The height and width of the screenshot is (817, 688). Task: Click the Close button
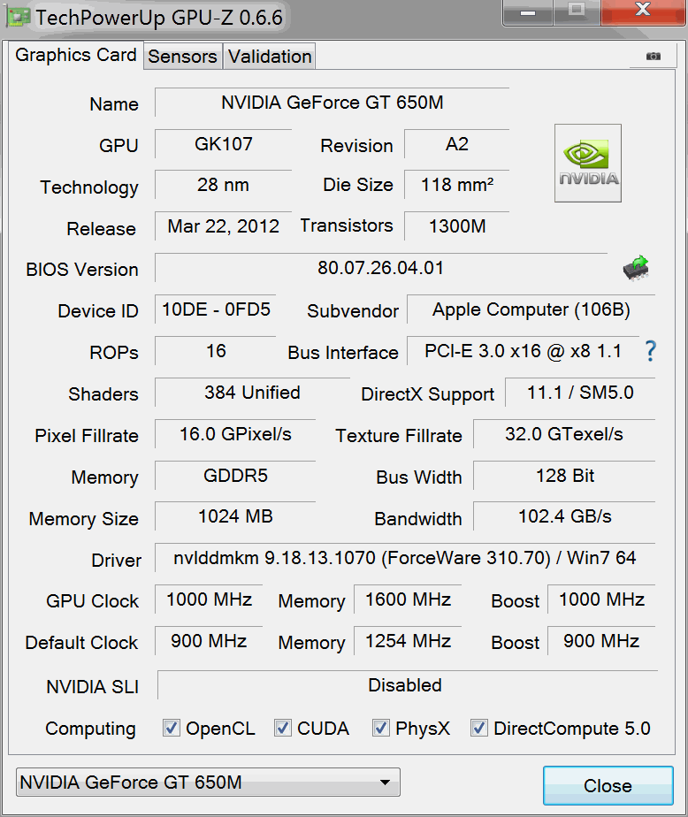[x=608, y=785]
